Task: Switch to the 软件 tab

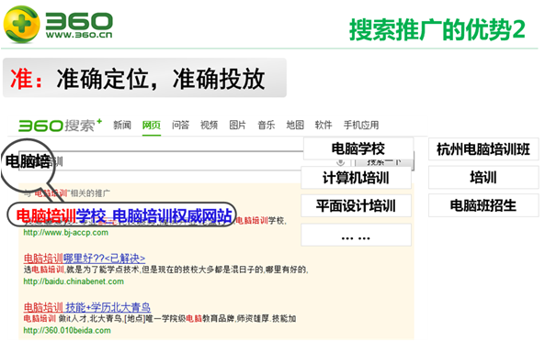Action: point(324,125)
